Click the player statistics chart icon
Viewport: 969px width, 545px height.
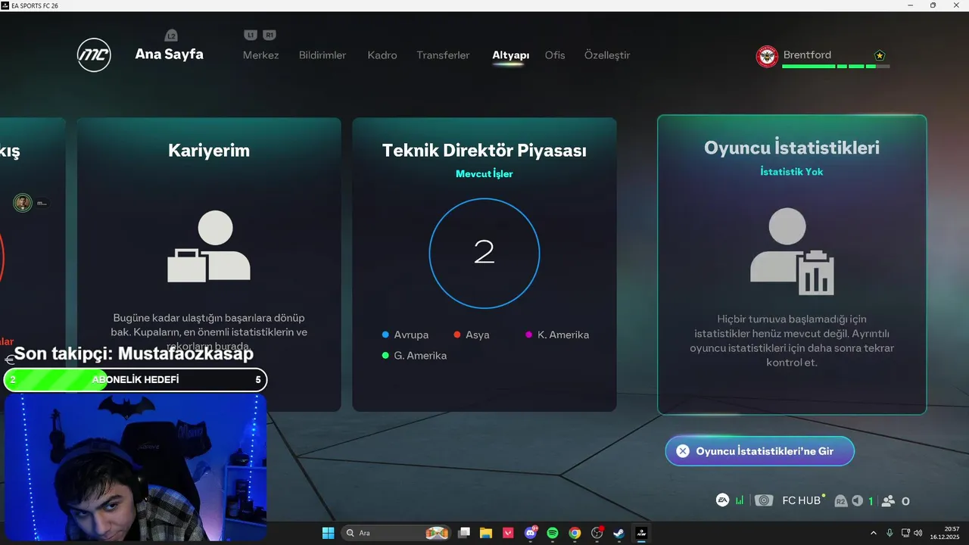pos(792,251)
